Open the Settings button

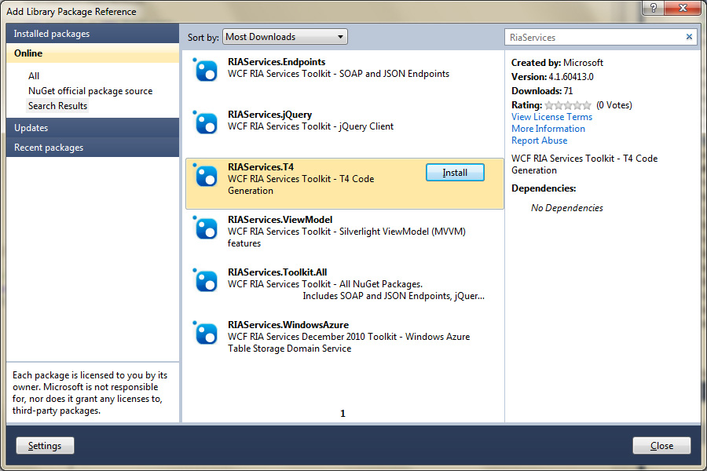click(x=45, y=445)
